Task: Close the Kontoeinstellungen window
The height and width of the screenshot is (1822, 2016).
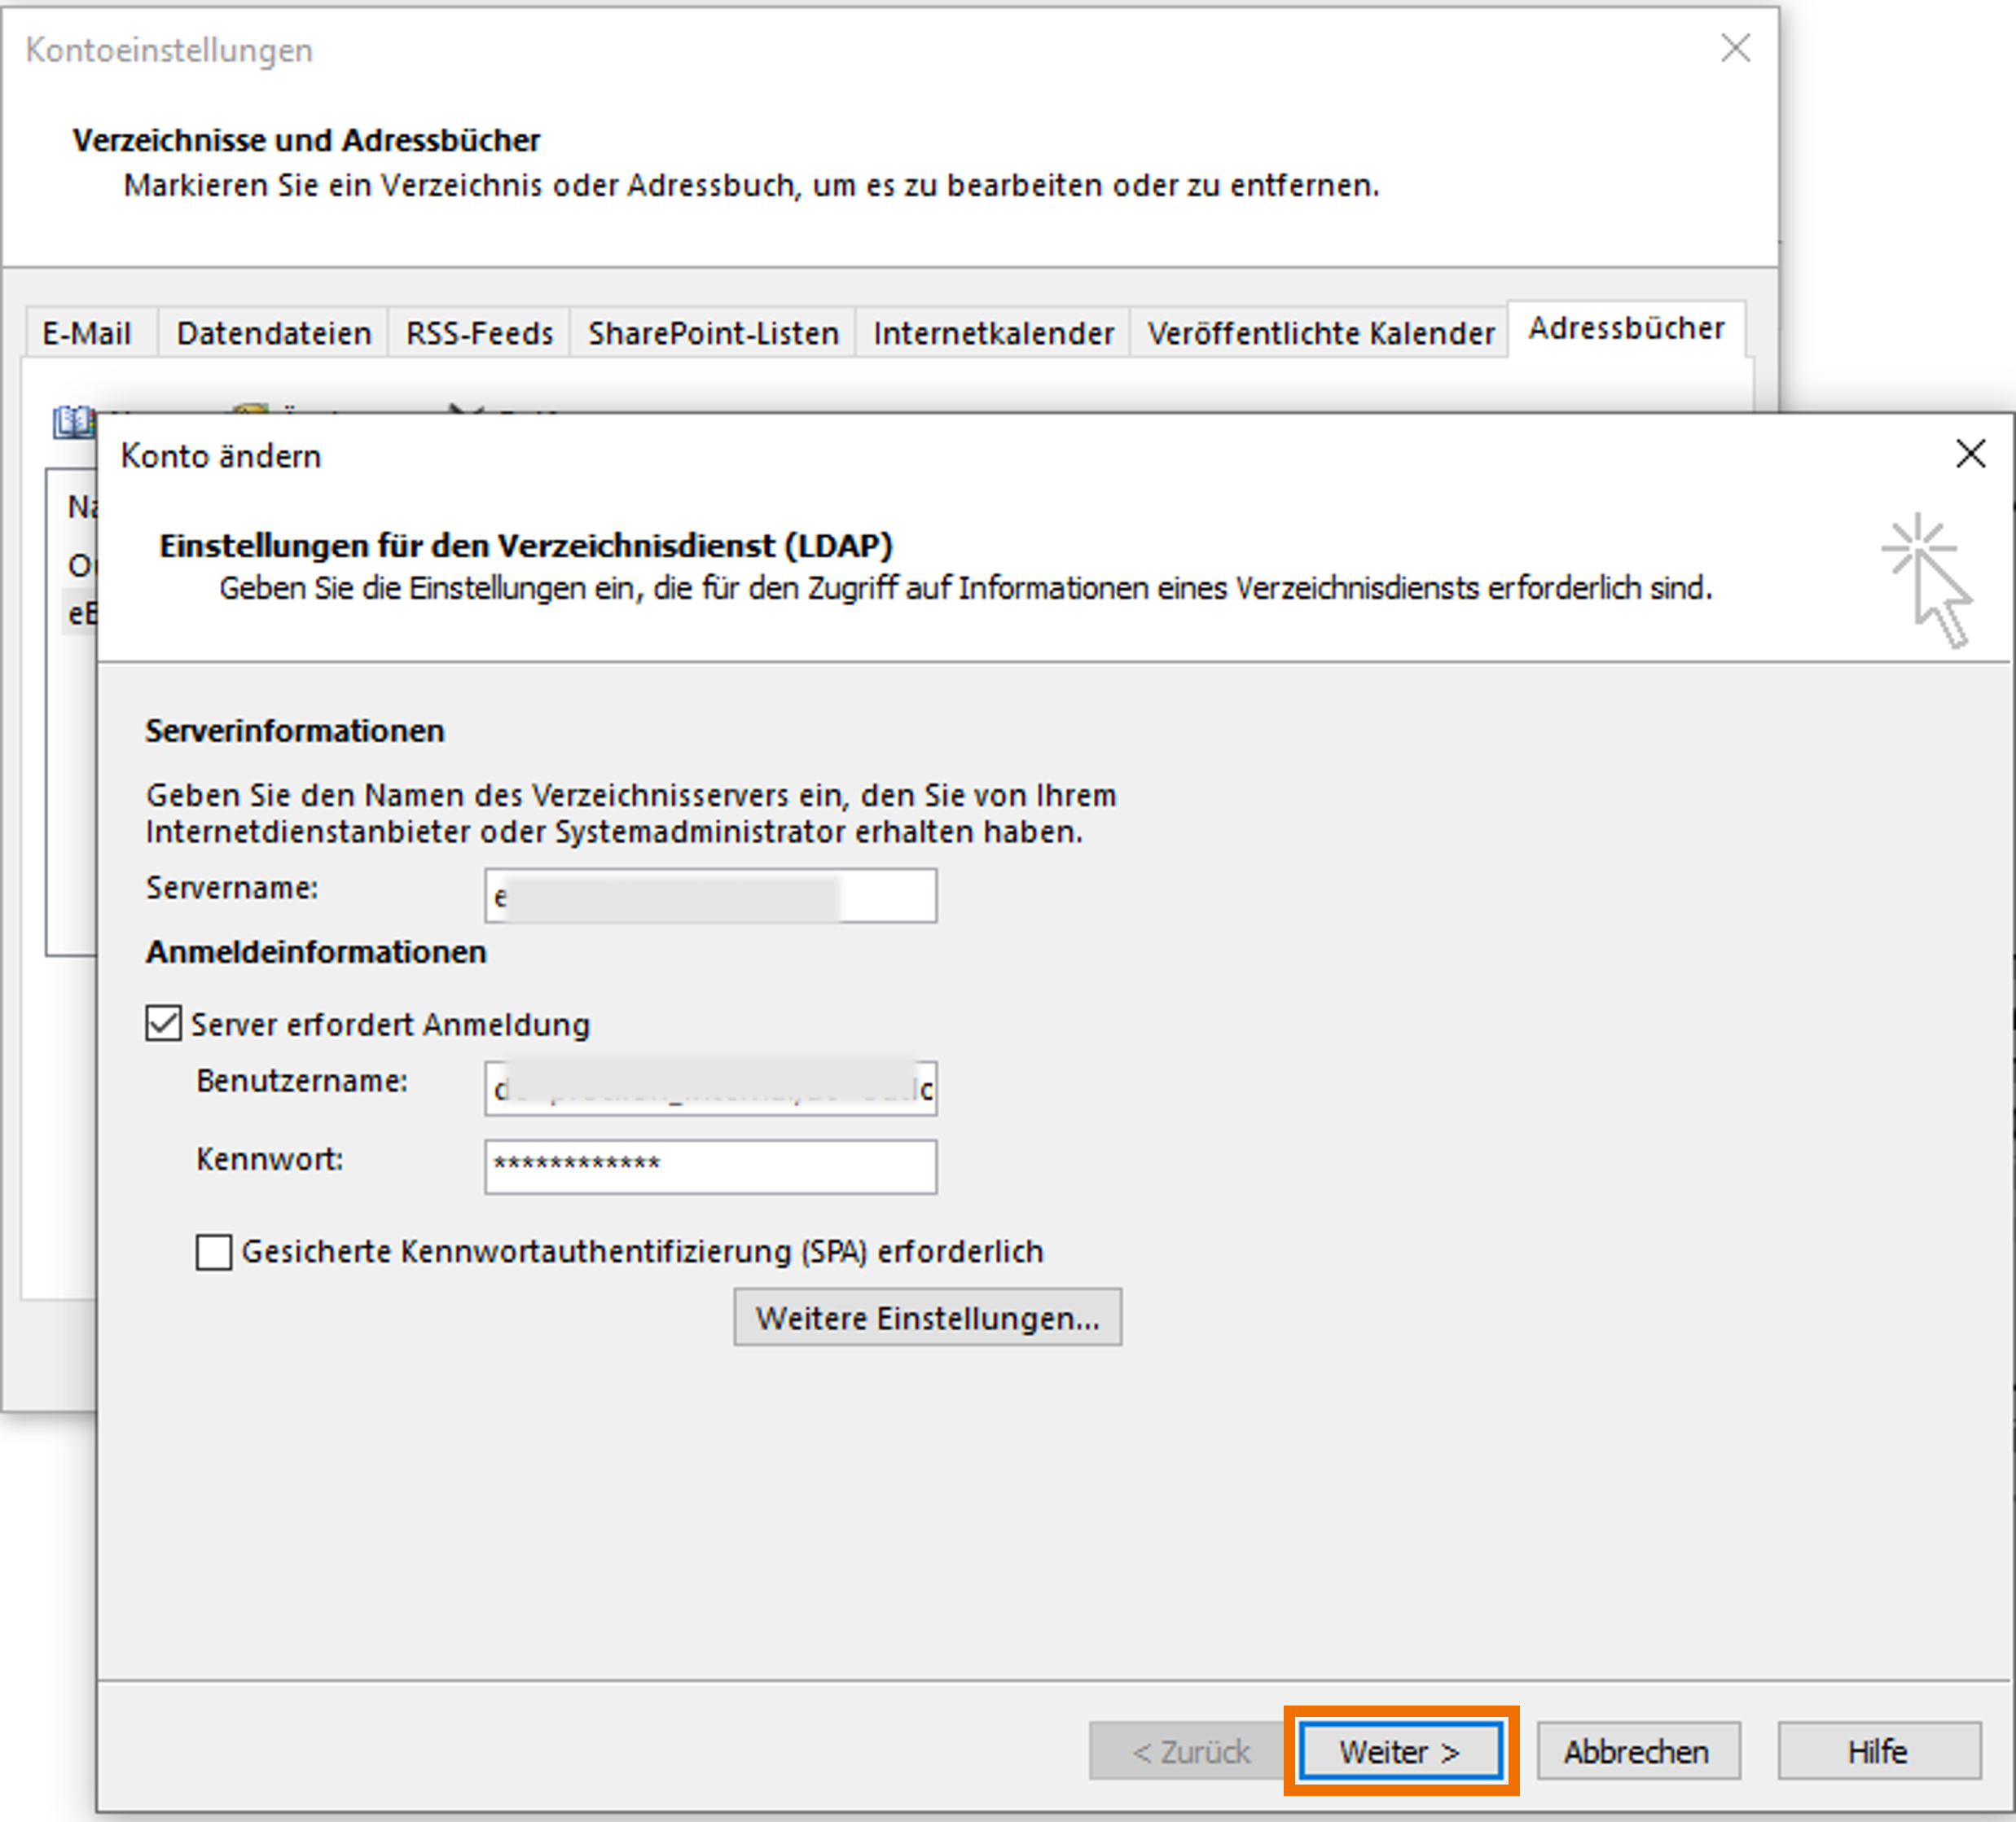Action: (x=1735, y=48)
